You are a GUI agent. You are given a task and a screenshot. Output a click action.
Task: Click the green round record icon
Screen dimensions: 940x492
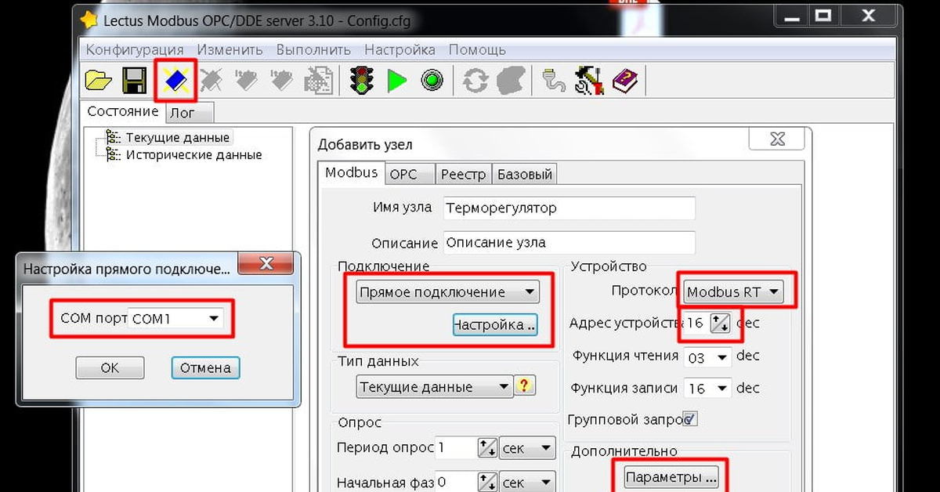pos(432,81)
